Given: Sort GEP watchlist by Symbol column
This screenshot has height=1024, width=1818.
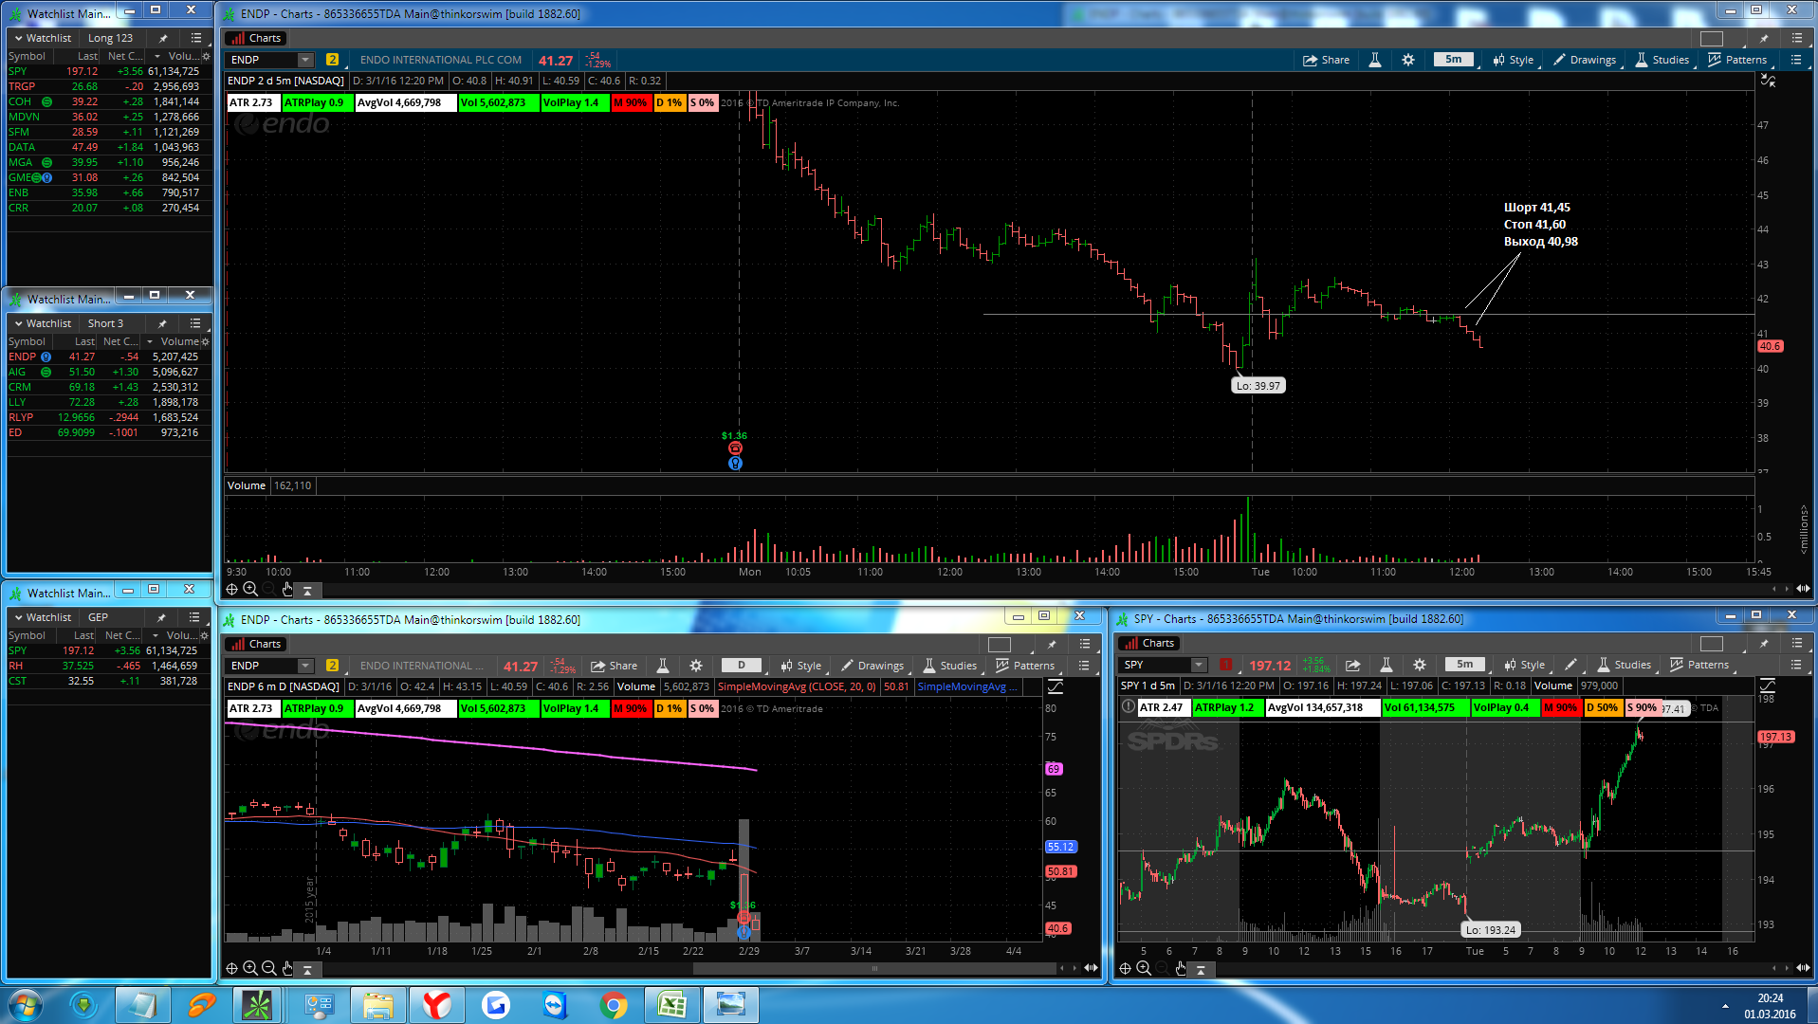Looking at the screenshot, I should point(27,635).
